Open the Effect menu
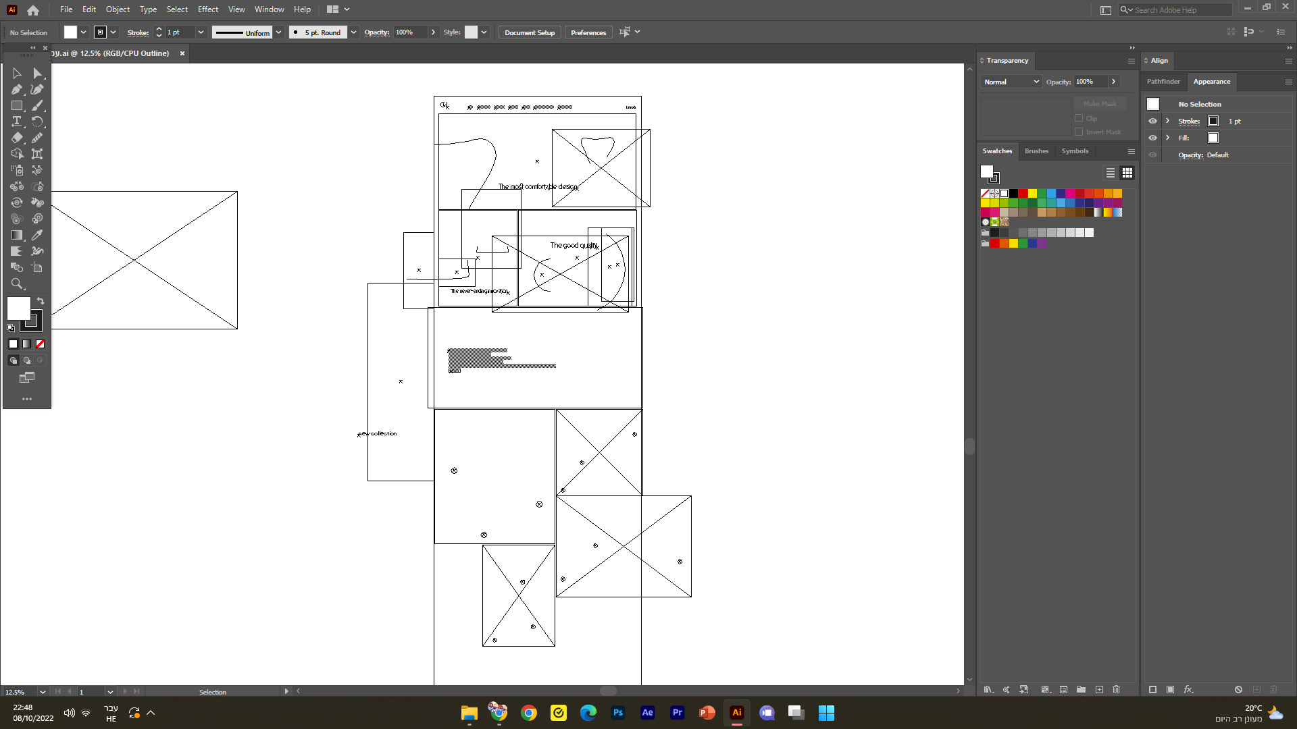Image resolution: width=1297 pixels, height=729 pixels. (x=207, y=9)
